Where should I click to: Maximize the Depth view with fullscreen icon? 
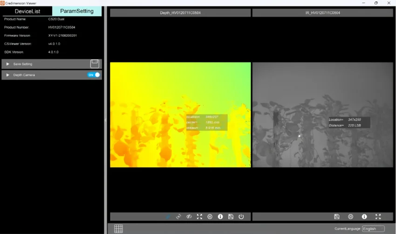point(199,217)
